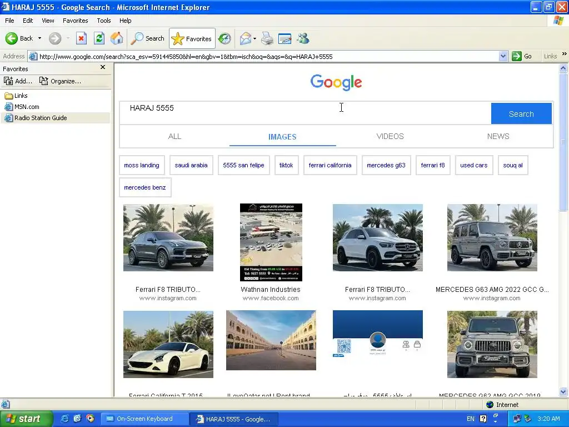
Task: Switch to the IMAGES tab
Action: [282, 137]
